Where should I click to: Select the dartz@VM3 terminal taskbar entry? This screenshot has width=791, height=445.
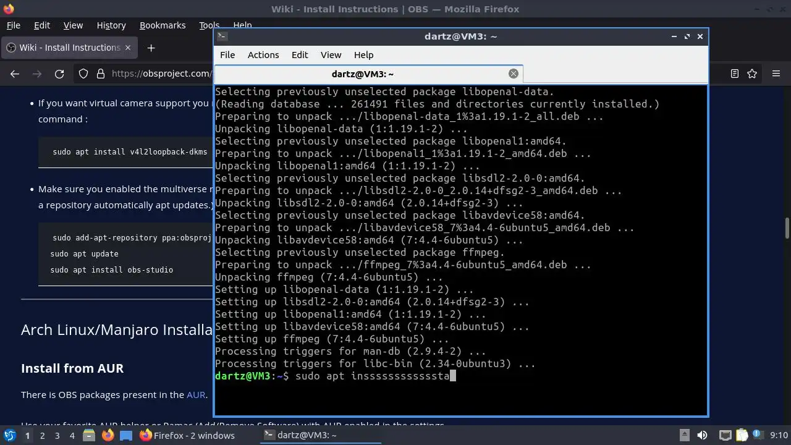pyautogui.click(x=319, y=435)
